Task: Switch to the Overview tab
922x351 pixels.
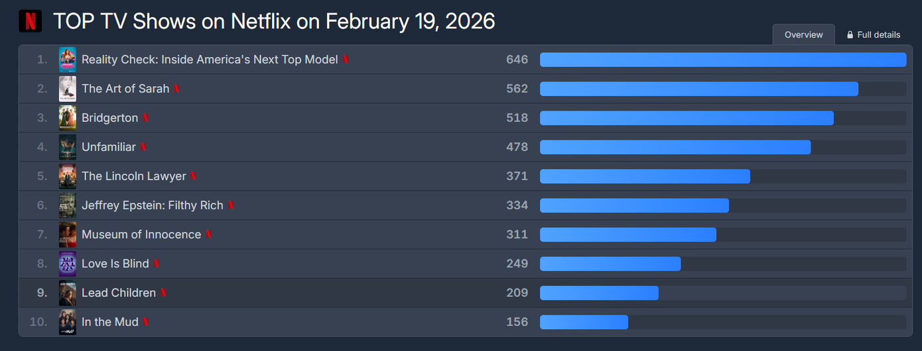Action: tap(803, 34)
